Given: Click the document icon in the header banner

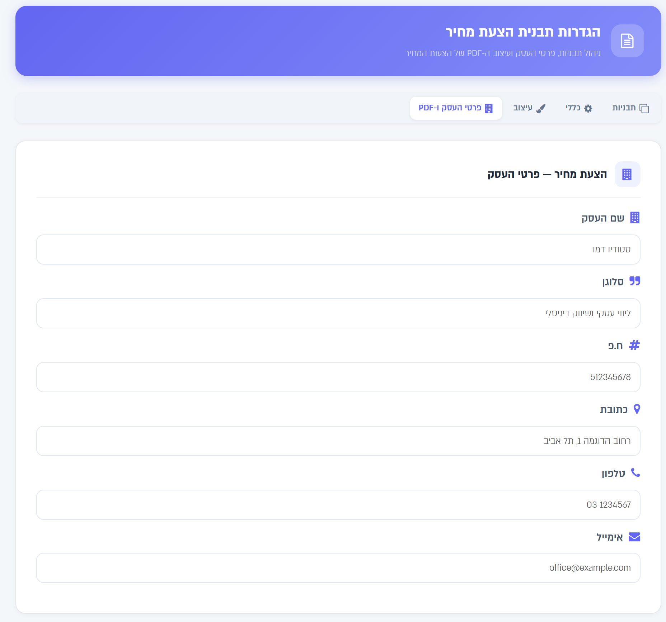Looking at the screenshot, I should 627,41.
